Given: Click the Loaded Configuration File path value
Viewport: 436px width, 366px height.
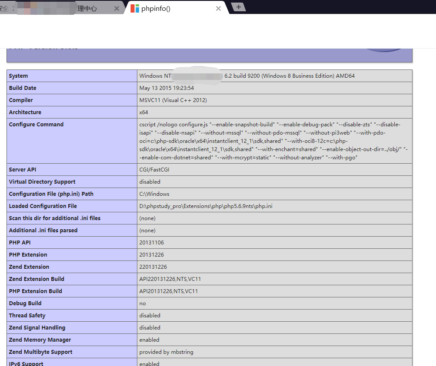Looking at the screenshot, I should [206, 206].
